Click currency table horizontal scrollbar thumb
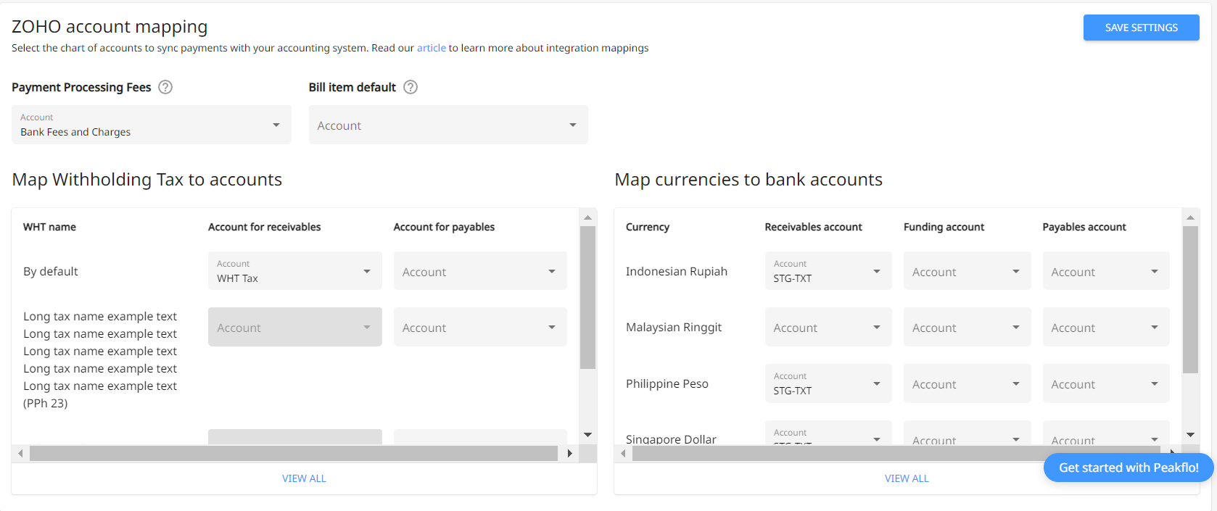Viewport: 1217px width, 511px height. click(x=896, y=454)
